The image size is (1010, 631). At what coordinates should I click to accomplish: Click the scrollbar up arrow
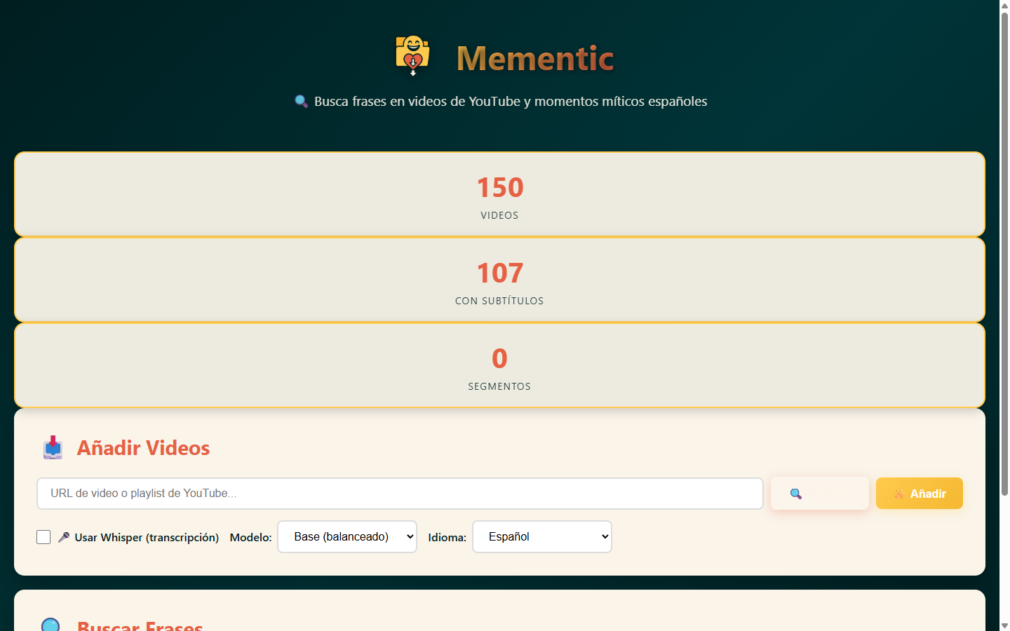click(1004, 5)
